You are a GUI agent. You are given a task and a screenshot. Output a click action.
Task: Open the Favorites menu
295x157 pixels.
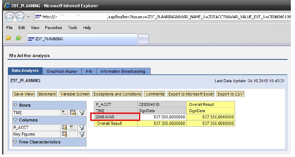coord(53,27)
